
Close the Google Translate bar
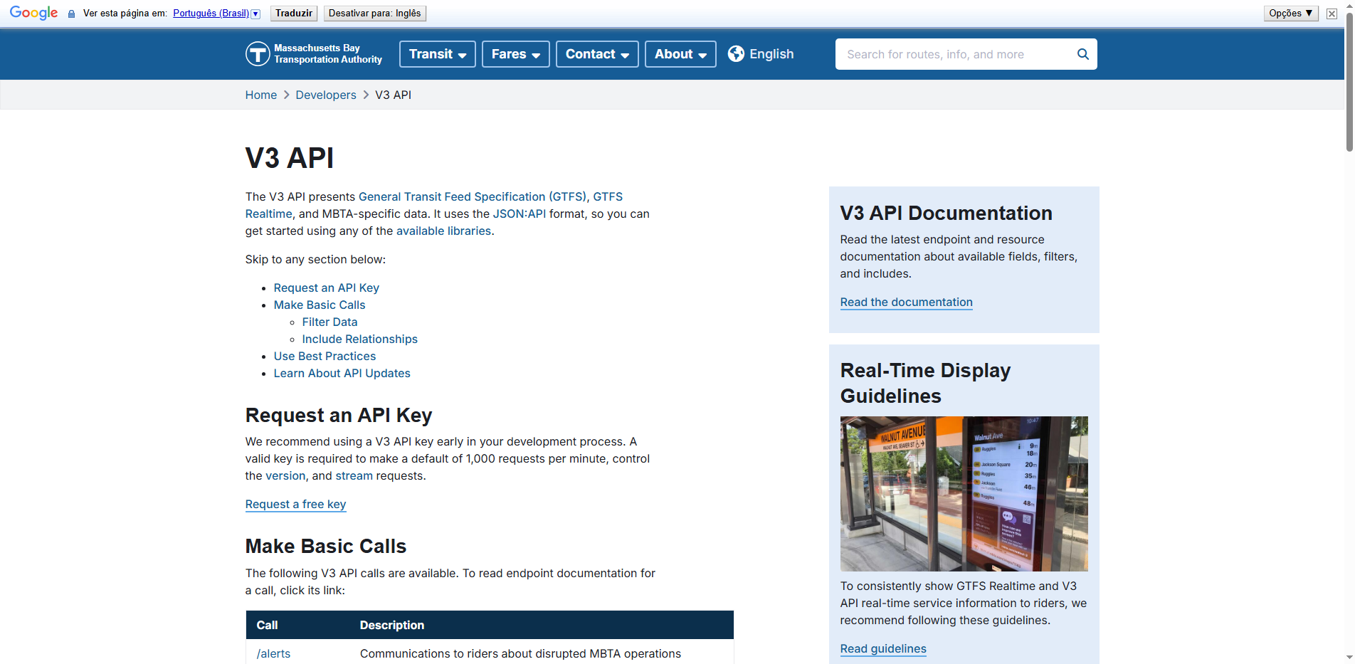pyautogui.click(x=1332, y=14)
